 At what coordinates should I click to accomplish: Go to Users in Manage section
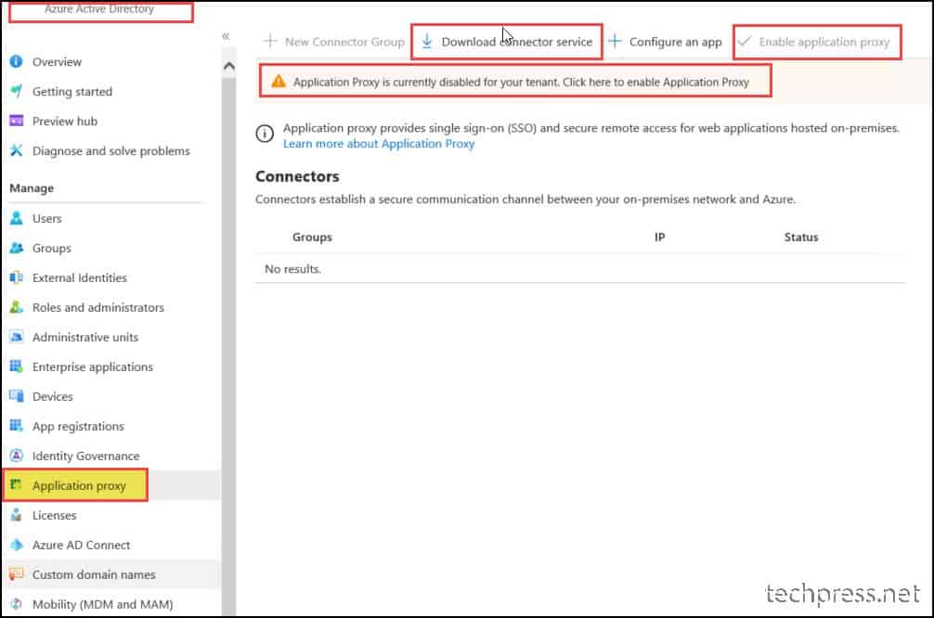tap(46, 218)
